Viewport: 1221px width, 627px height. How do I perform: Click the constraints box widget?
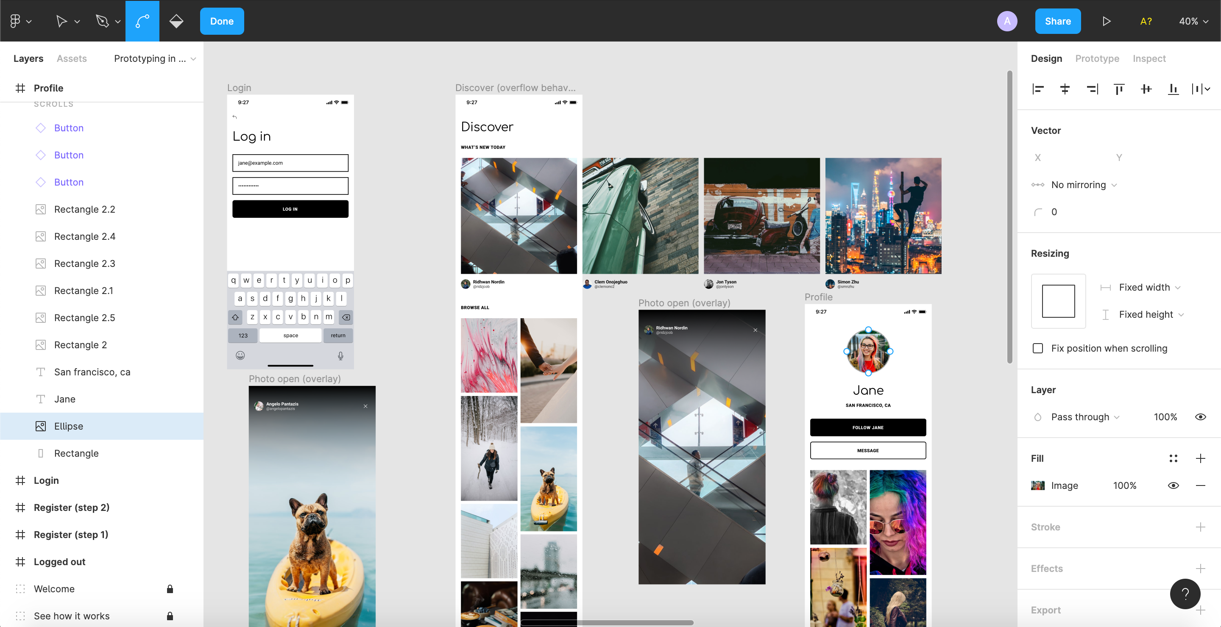point(1058,301)
